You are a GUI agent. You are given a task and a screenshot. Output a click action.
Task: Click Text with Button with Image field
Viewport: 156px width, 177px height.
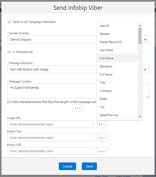coord(52,69)
